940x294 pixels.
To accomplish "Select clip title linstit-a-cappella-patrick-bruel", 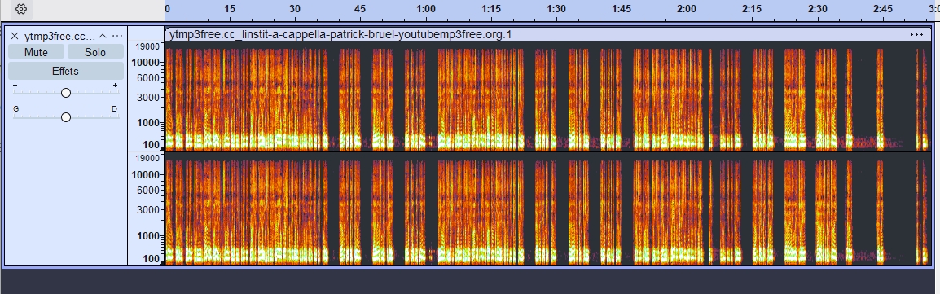I will tap(340, 35).
